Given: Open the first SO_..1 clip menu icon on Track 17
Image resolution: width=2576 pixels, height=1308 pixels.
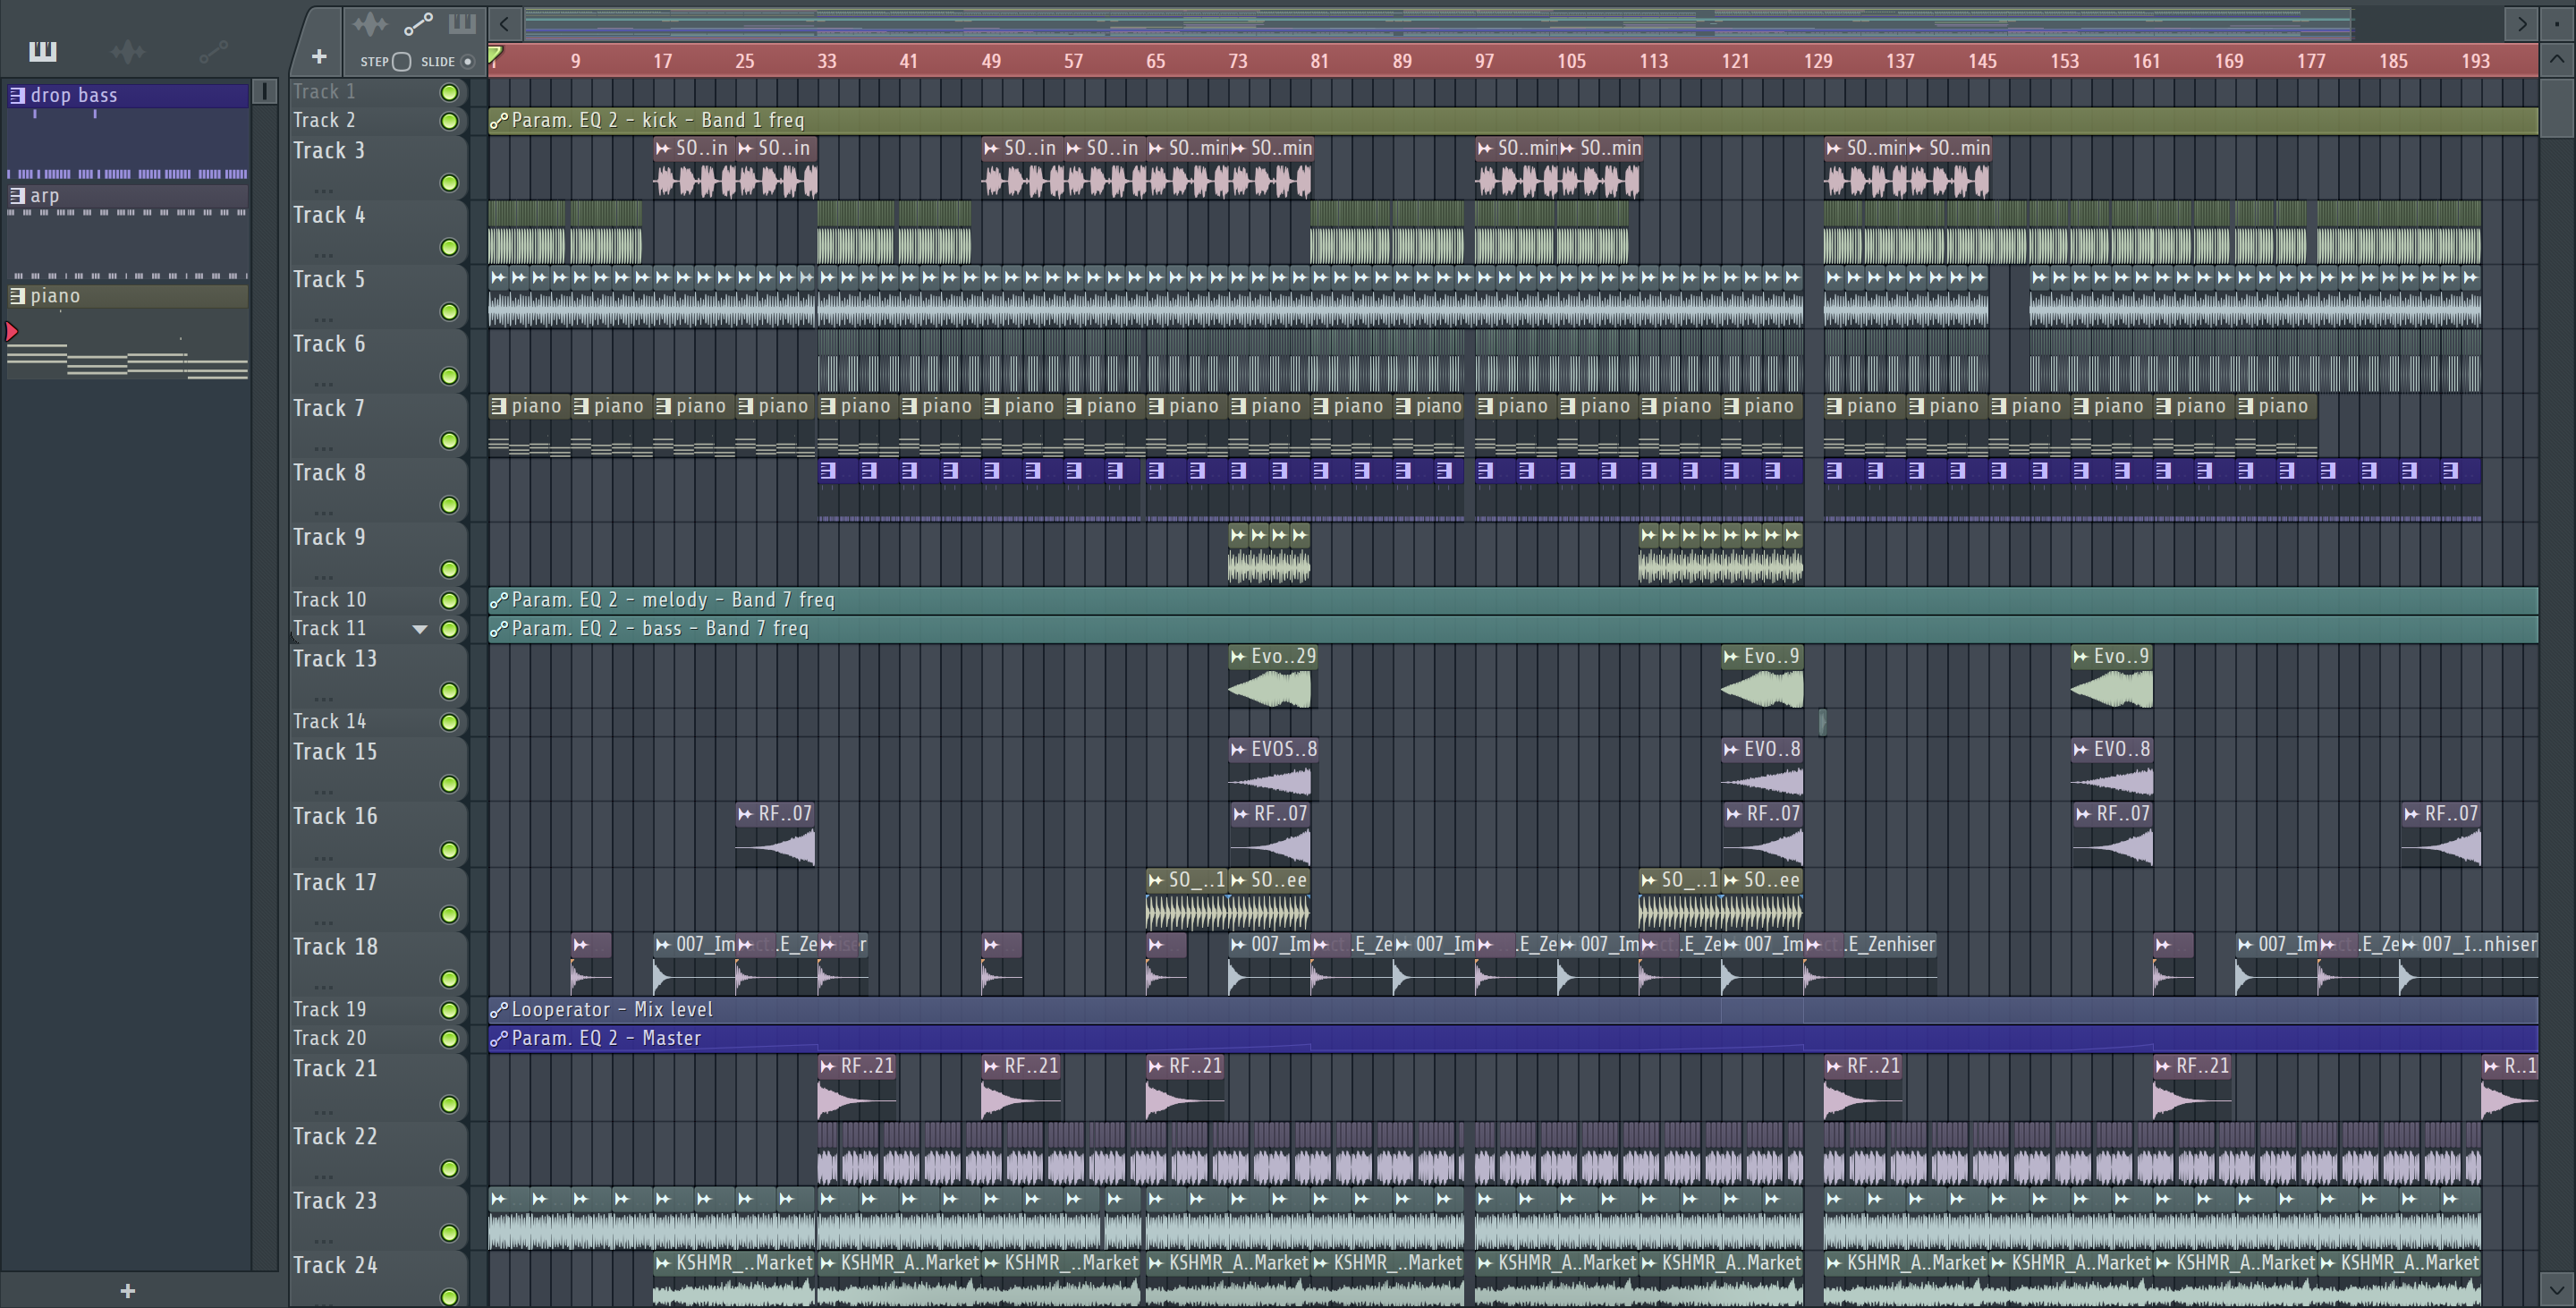Looking at the screenshot, I should pyautogui.click(x=1156, y=880).
